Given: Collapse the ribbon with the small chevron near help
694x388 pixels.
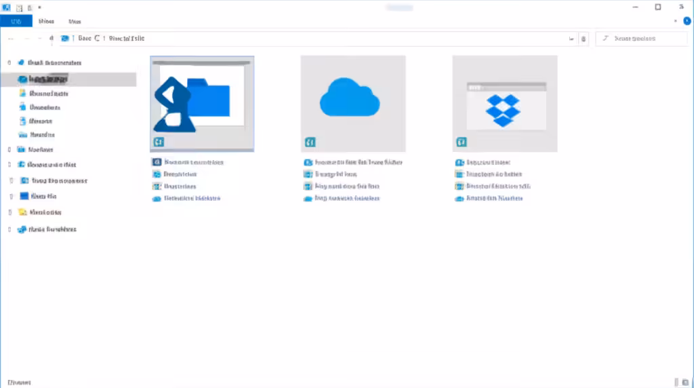Looking at the screenshot, I should (676, 21).
